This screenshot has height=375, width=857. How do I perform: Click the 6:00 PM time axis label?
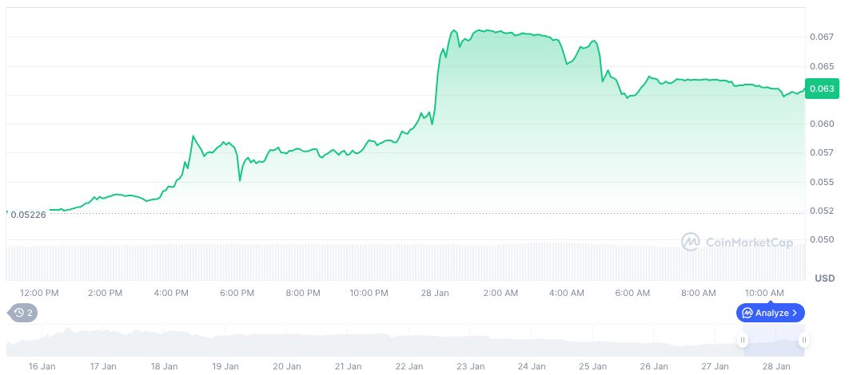[237, 293]
